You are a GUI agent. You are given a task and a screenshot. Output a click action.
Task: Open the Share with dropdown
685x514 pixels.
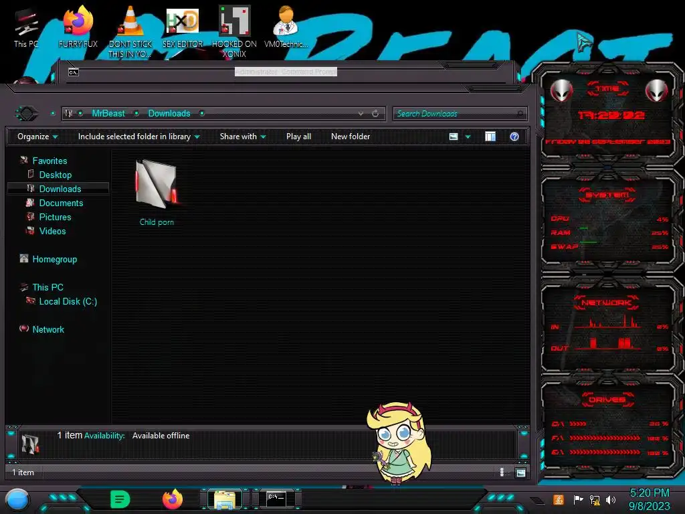(242, 137)
